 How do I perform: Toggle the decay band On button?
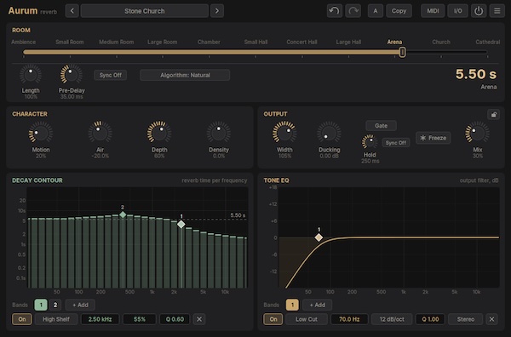click(22, 319)
